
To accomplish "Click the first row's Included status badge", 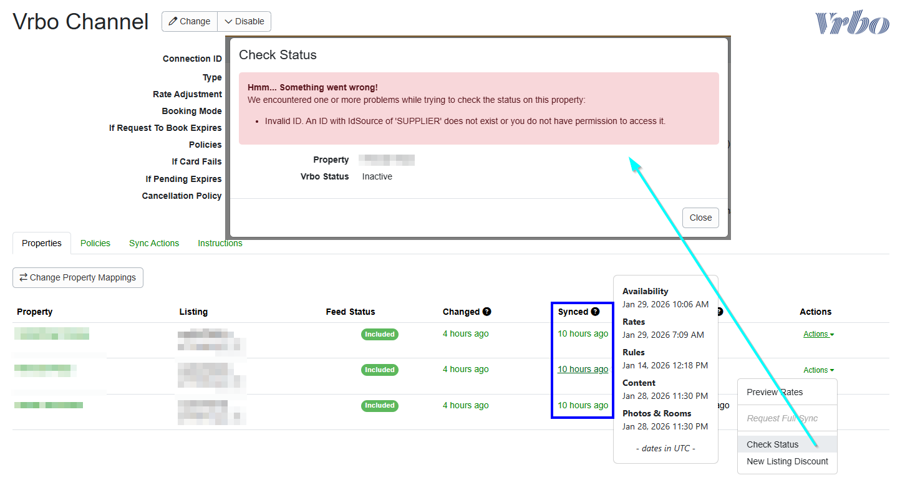I will click(x=380, y=334).
